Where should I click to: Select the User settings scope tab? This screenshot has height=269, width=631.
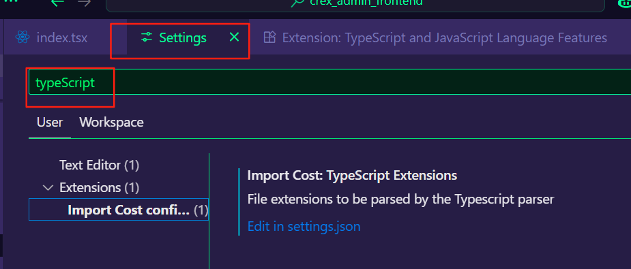coord(50,122)
